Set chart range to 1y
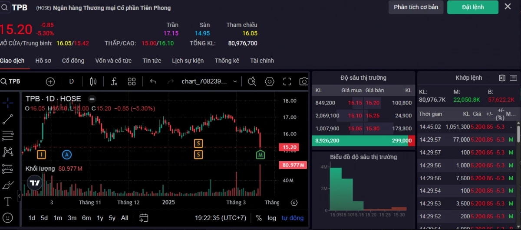 (x=100, y=218)
